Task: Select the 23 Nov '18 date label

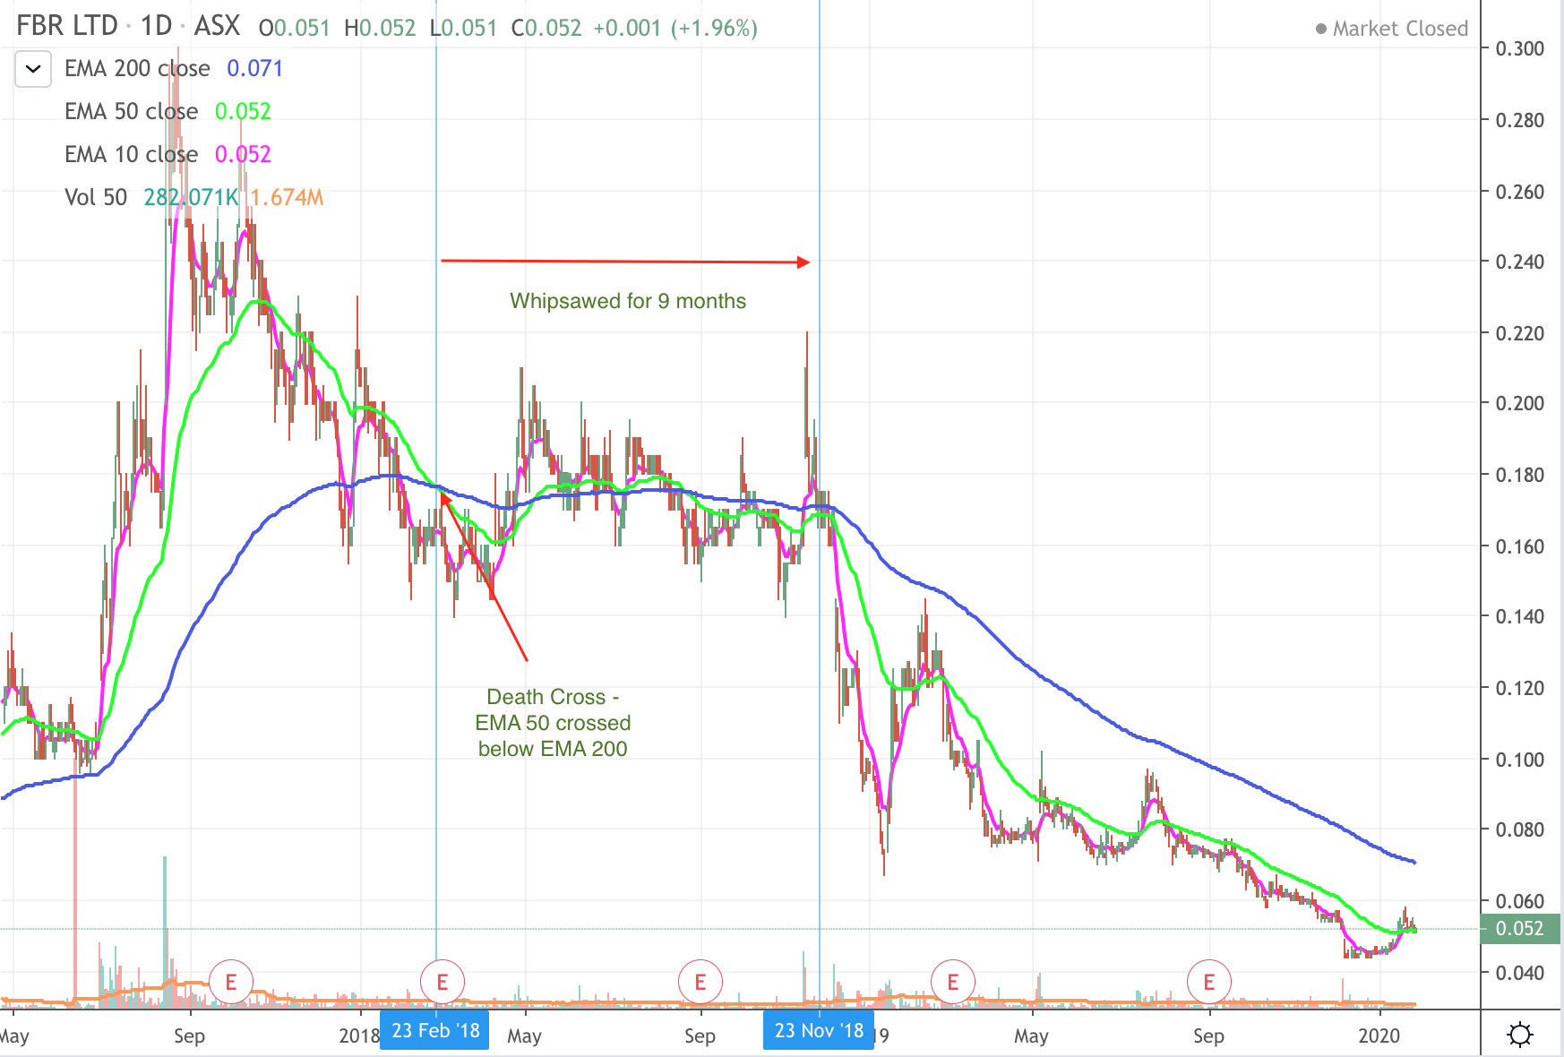Action: [x=819, y=1030]
